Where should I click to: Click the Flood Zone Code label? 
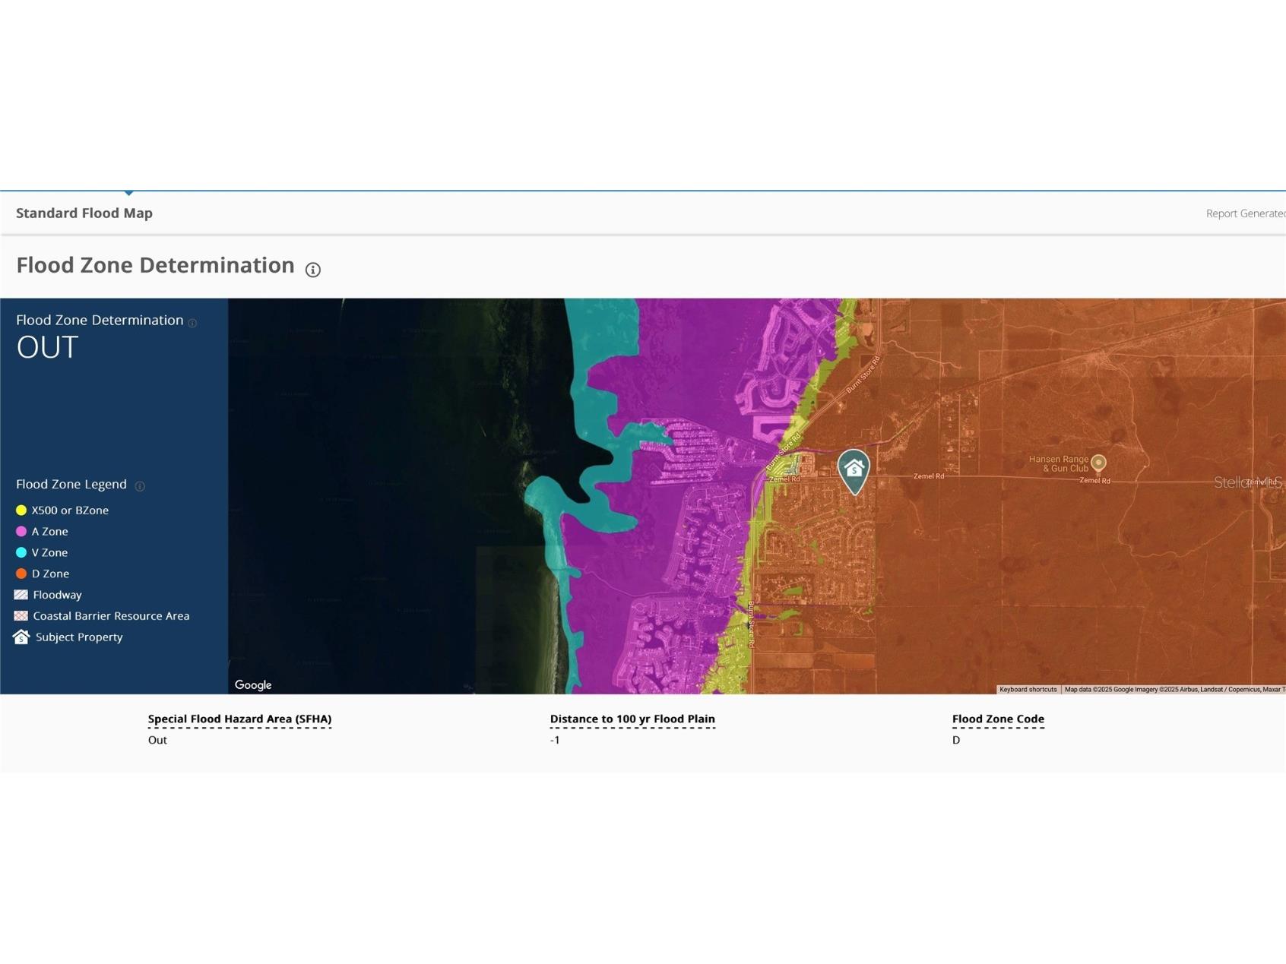point(998,719)
